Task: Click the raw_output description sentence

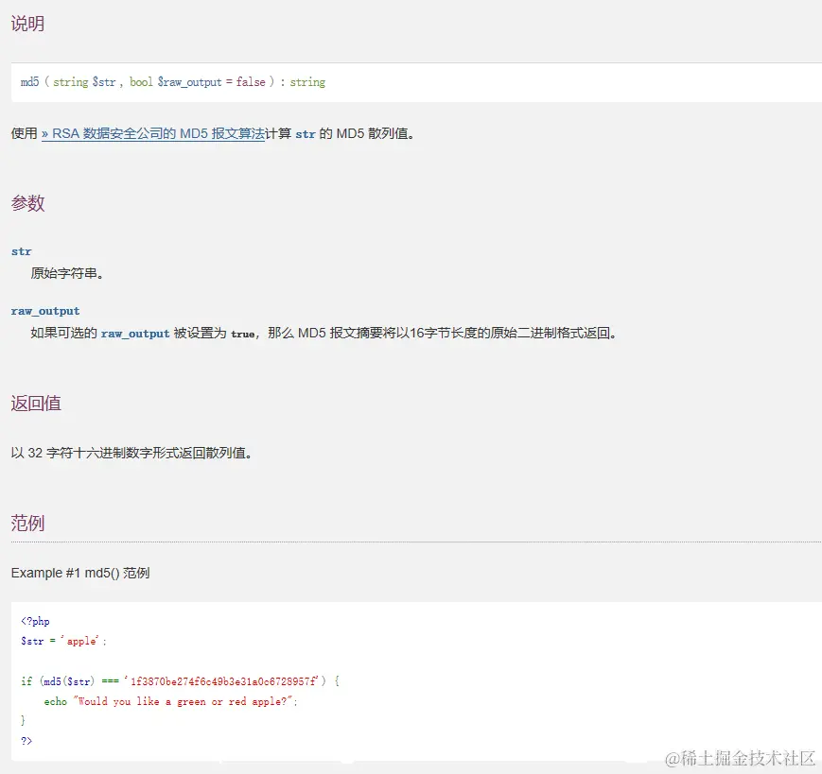Action: [324, 333]
